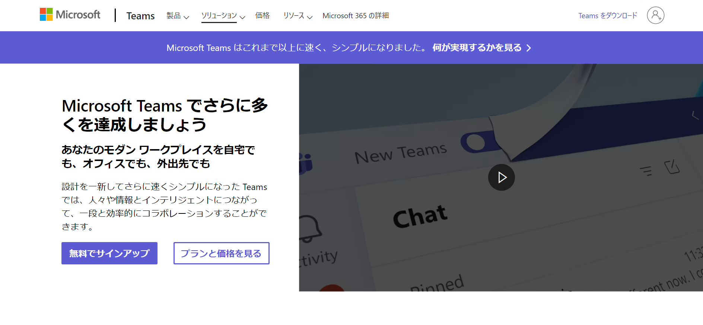This screenshot has height=325, width=703.
Task: Click the paragraph starting 設計を一新して
Action: (x=164, y=206)
